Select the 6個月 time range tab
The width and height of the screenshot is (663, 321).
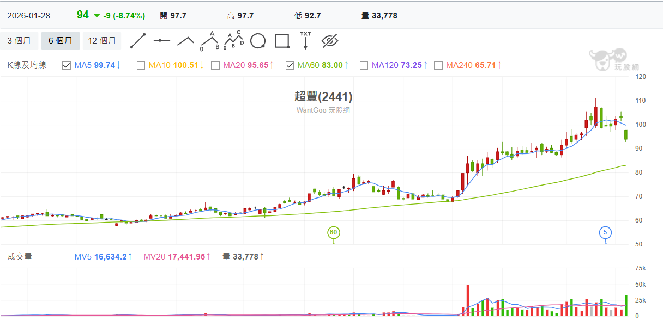(60, 41)
